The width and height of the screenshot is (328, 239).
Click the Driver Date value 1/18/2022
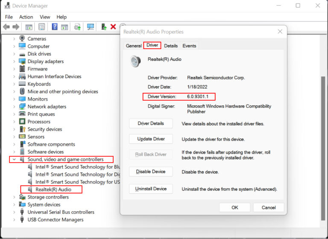[x=197, y=87]
